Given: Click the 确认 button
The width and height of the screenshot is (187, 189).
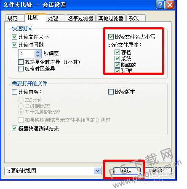Looking at the screenshot, I should 127,171.
